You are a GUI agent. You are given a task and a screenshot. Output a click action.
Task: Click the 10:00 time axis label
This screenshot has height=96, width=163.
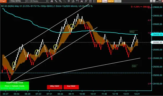point(82,94)
